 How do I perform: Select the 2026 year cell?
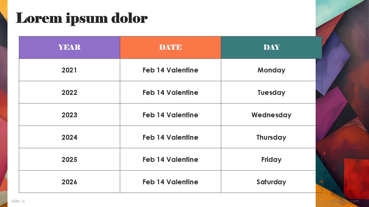[x=69, y=182]
